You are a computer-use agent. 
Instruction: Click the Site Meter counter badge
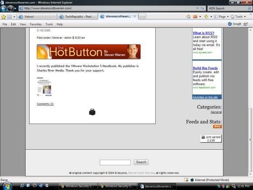coord(211,139)
